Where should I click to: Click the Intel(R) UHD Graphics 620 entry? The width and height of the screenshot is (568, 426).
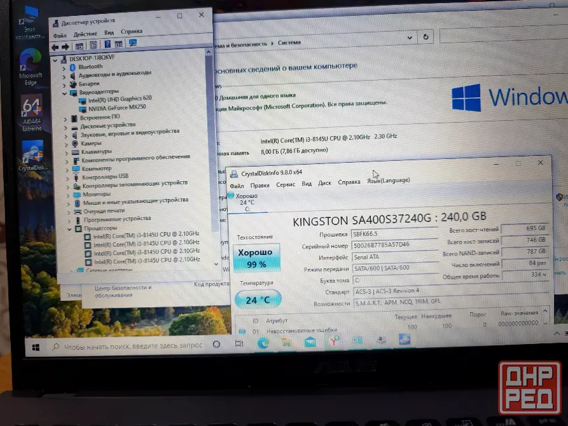pos(120,99)
